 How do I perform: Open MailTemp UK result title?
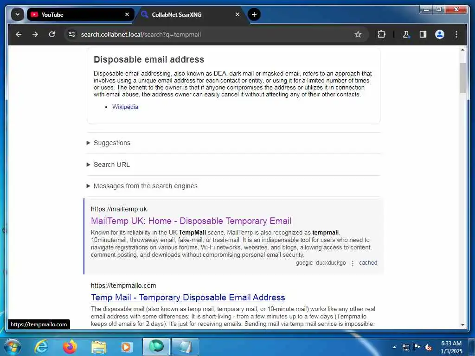191,221
